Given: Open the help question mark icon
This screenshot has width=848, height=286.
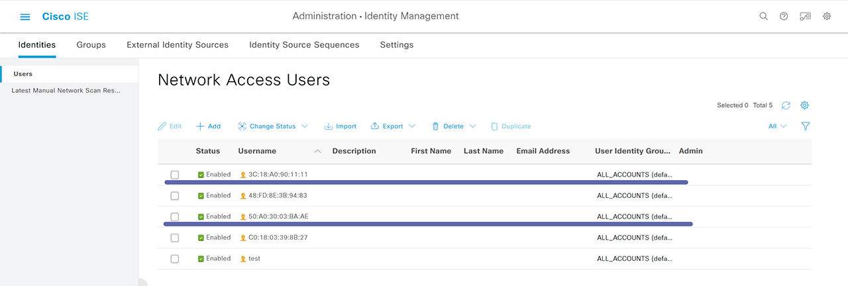Looking at the screenshot, I should point(784,17).
